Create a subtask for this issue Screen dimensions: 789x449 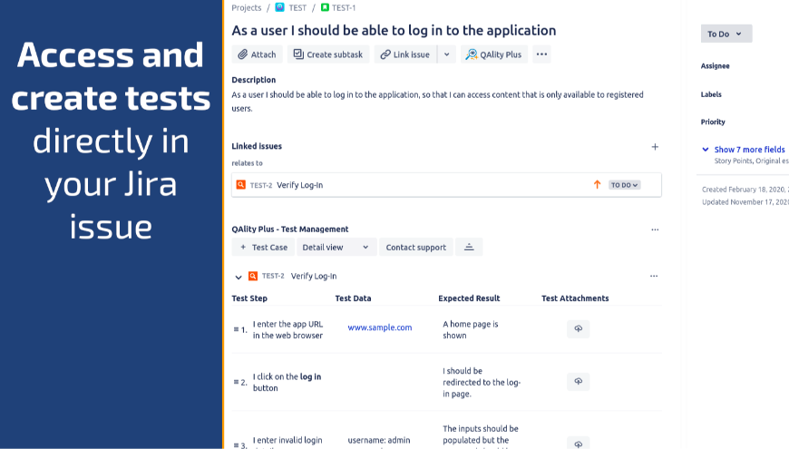point(328,54)
